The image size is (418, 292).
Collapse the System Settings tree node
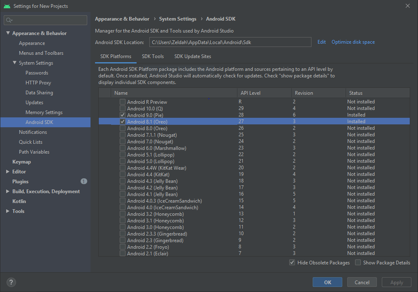[15, 63]
